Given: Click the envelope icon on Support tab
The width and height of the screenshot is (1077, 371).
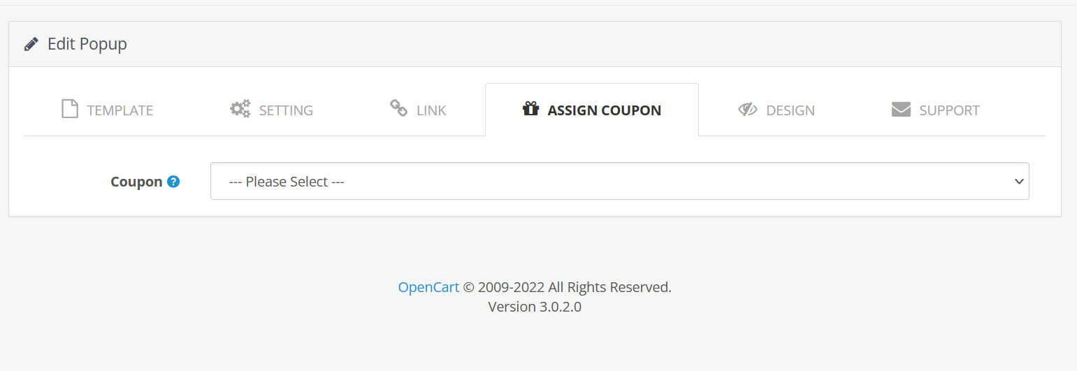Looking at the screenshot, I should click(901, 110).
